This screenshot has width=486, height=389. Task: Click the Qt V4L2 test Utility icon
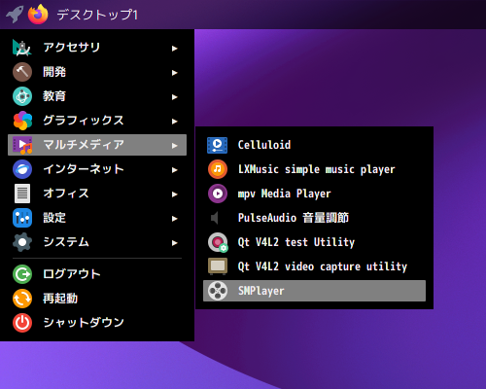click(218, 242)
